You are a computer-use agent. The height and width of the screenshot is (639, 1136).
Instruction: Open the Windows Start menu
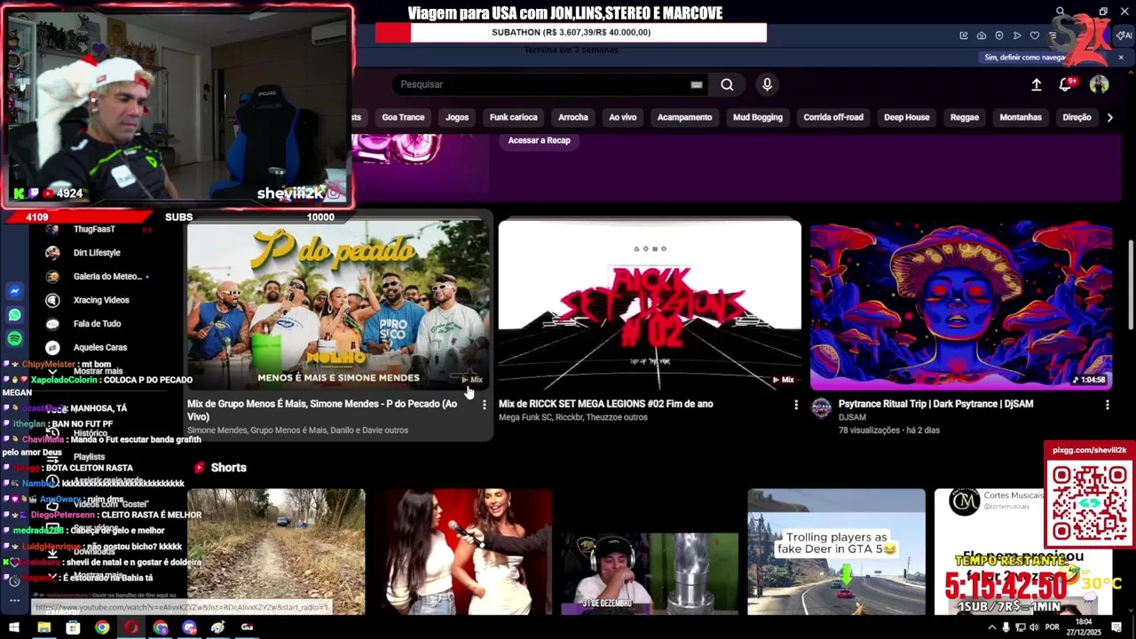click(14, 627)
